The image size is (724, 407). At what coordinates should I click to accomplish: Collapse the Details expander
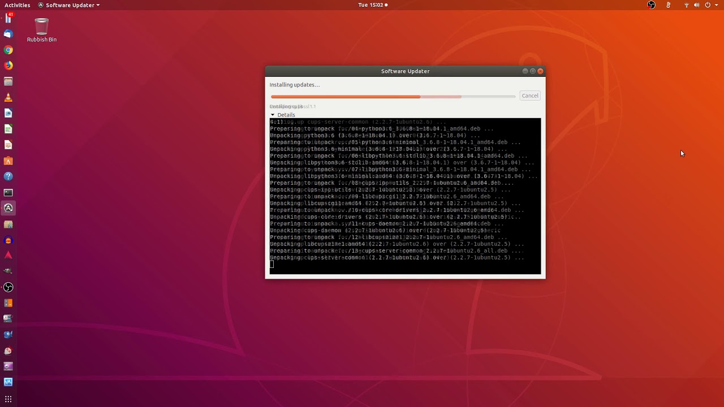tap(283, 115)
